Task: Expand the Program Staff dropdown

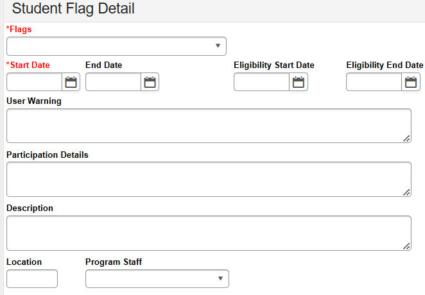Action: coord(157,279)
